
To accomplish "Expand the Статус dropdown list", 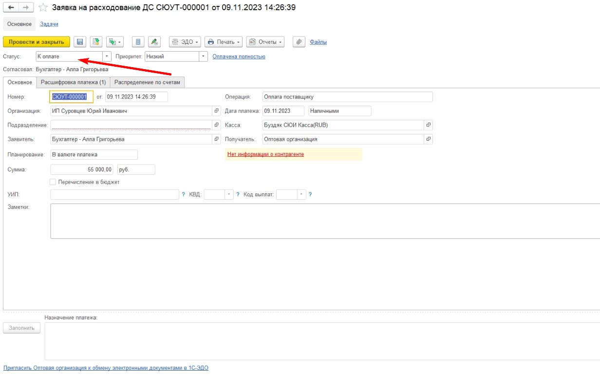I will (x=107, y=56).
